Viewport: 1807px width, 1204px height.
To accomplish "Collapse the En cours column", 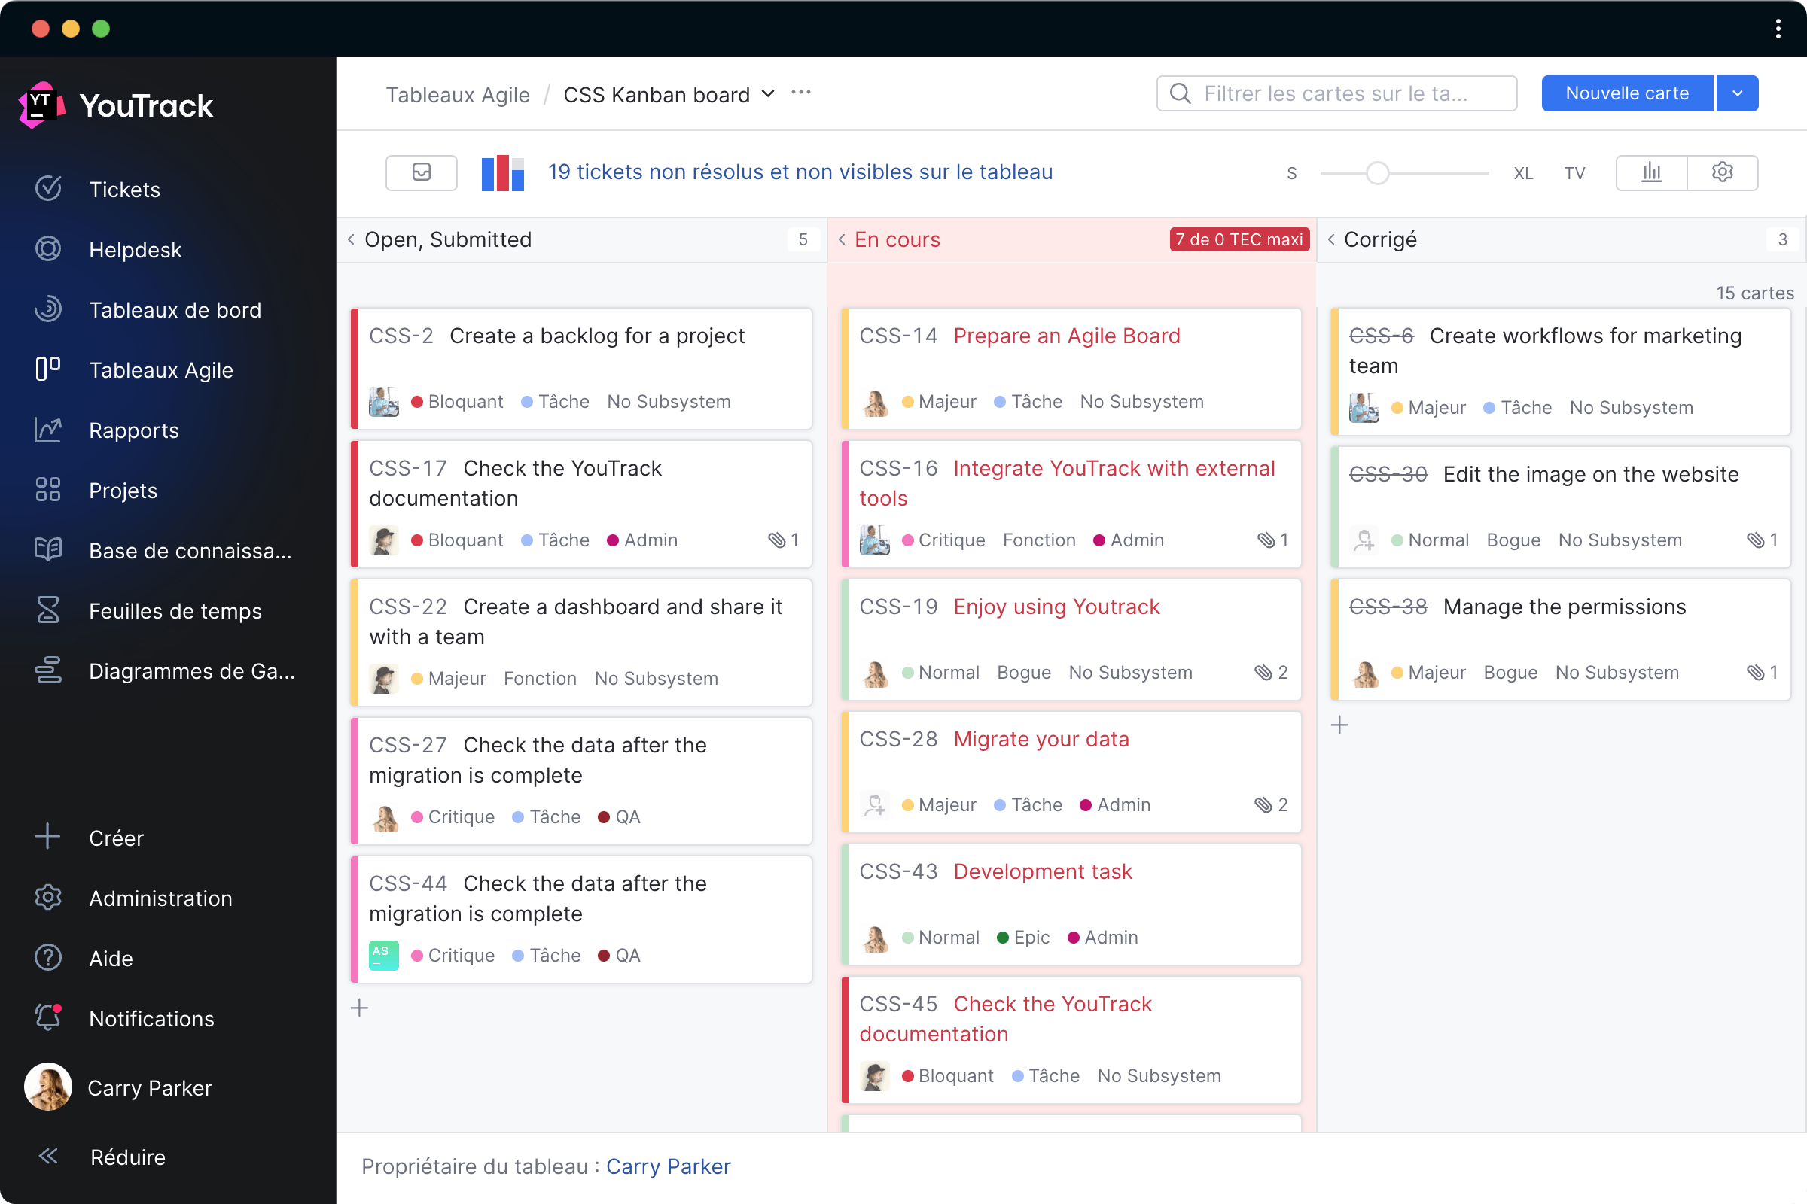I will click(x=843, y=239).
